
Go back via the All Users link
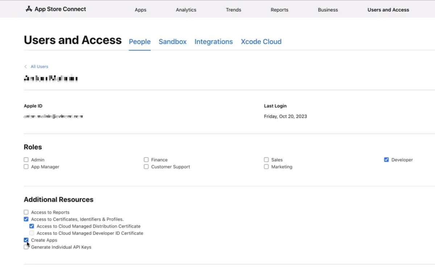39,67
